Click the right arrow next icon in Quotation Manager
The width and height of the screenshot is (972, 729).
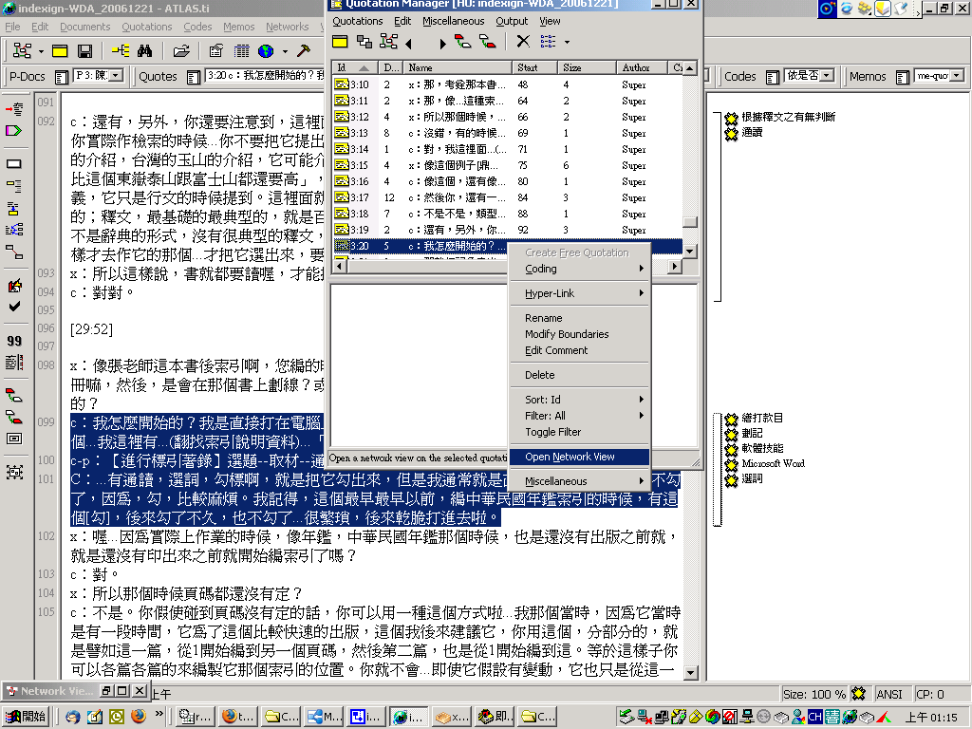pos(441,43)
